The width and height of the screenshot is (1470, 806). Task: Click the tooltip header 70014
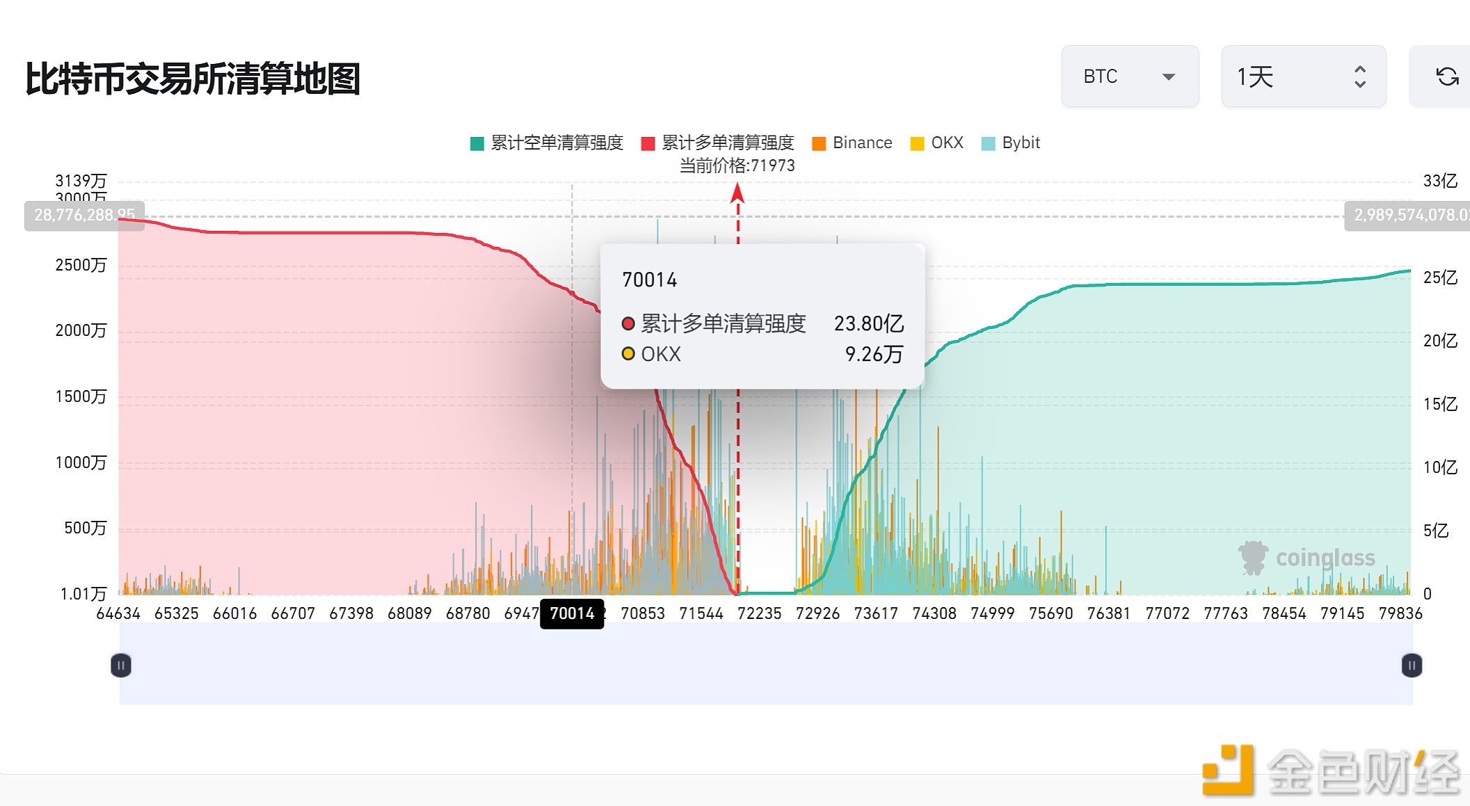pos(649,280)
